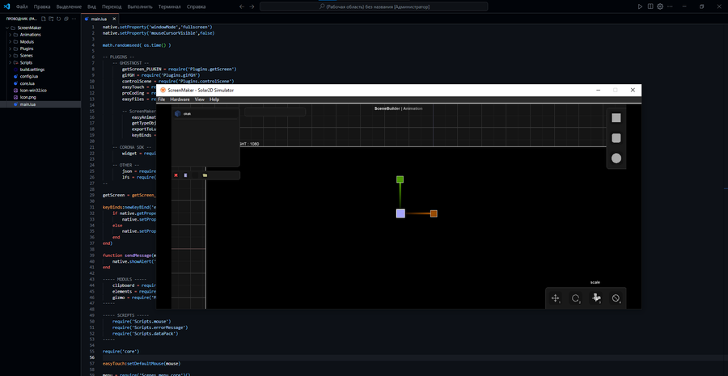Image resolution: width=728 pixels, height=376 pixels.
Task: Collapse the ScreenMaker root folder
Action: point(7,27)
